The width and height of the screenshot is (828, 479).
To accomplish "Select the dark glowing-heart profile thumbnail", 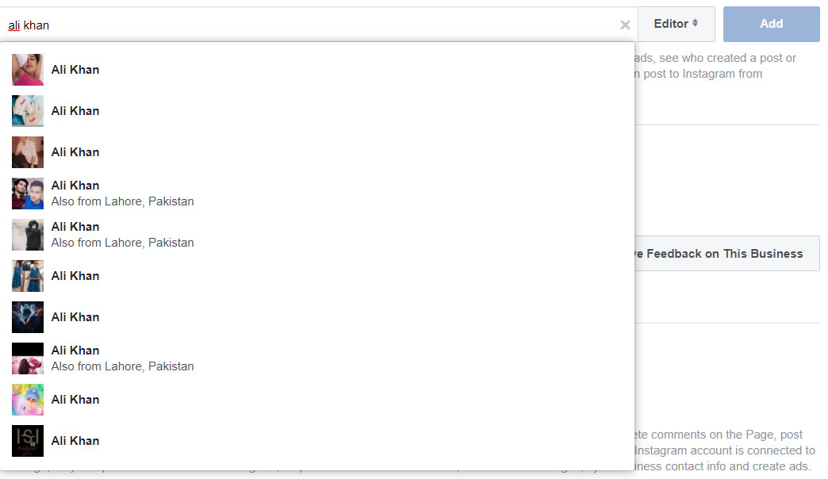I will point(28,317).
